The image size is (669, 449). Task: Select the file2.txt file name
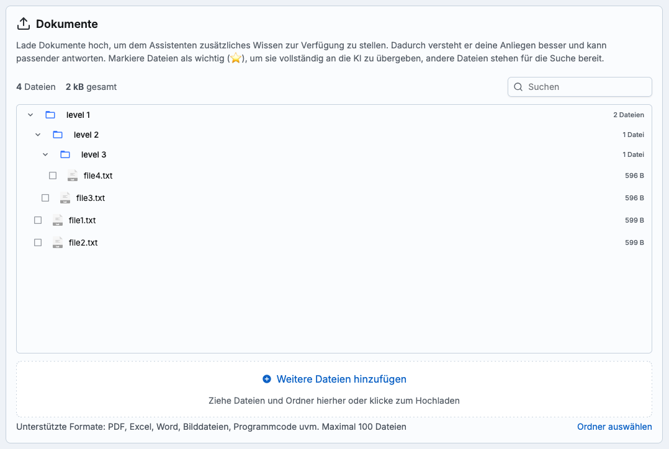[83, 242]
